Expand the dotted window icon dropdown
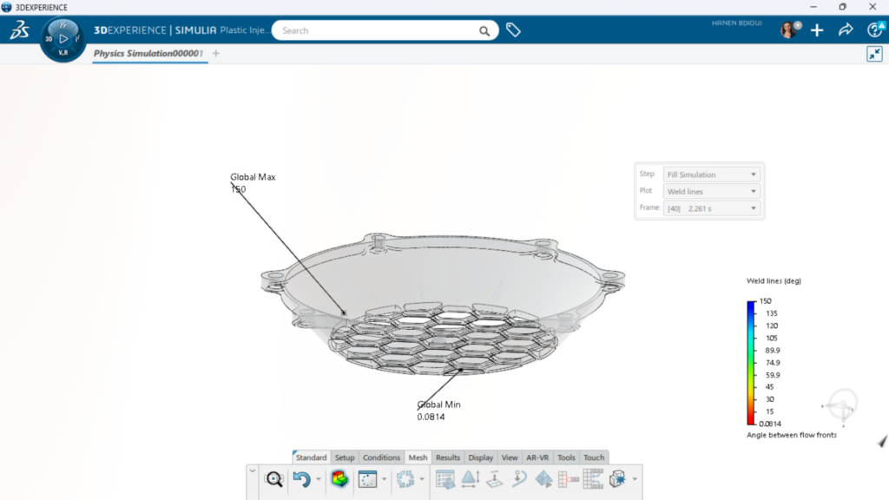Image resolution: width=889 pixels, height=500 pixels. coord(385,479)
